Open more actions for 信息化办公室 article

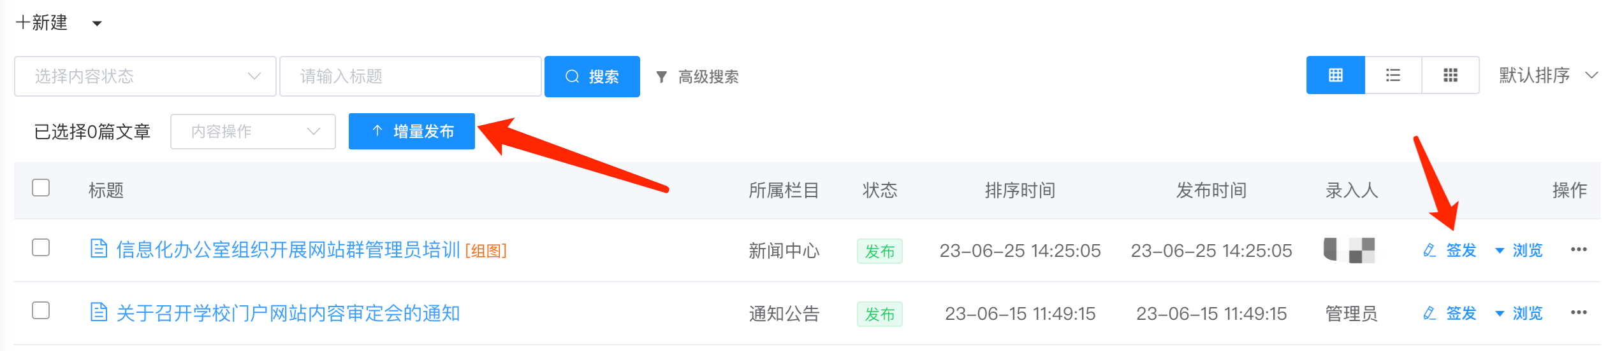click(1579, 250)
